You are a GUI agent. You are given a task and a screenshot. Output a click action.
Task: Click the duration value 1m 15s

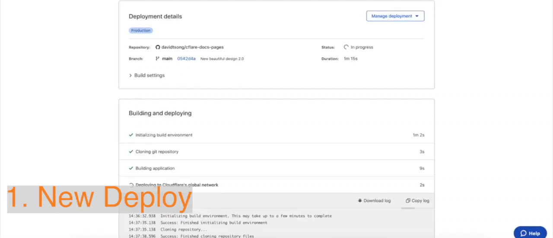(x=351, y=58)
